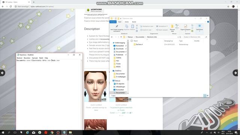Viewport: 240px width, 135px height.
Task: Sort by the Gewijzigd op column header
Action: pos(168,41)
